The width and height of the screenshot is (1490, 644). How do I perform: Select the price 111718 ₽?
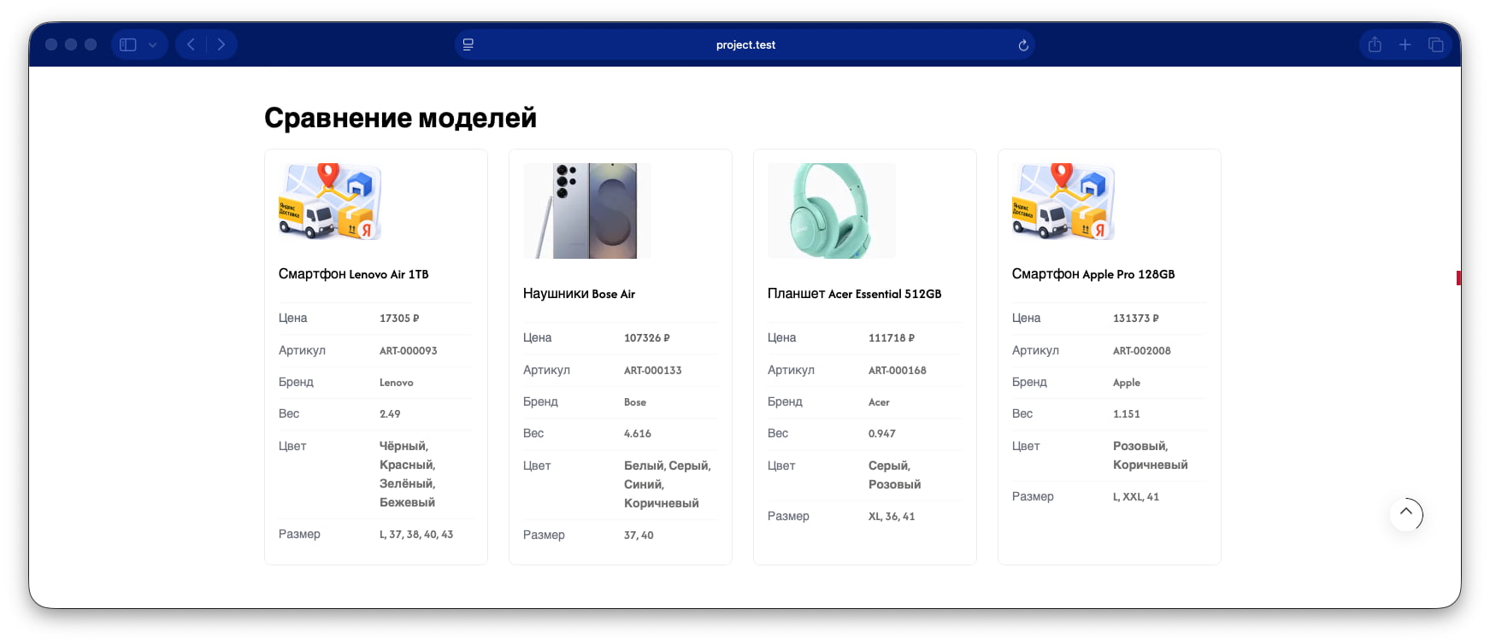tap(892, 337)
